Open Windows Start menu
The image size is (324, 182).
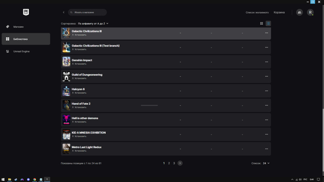pos(3,179)
